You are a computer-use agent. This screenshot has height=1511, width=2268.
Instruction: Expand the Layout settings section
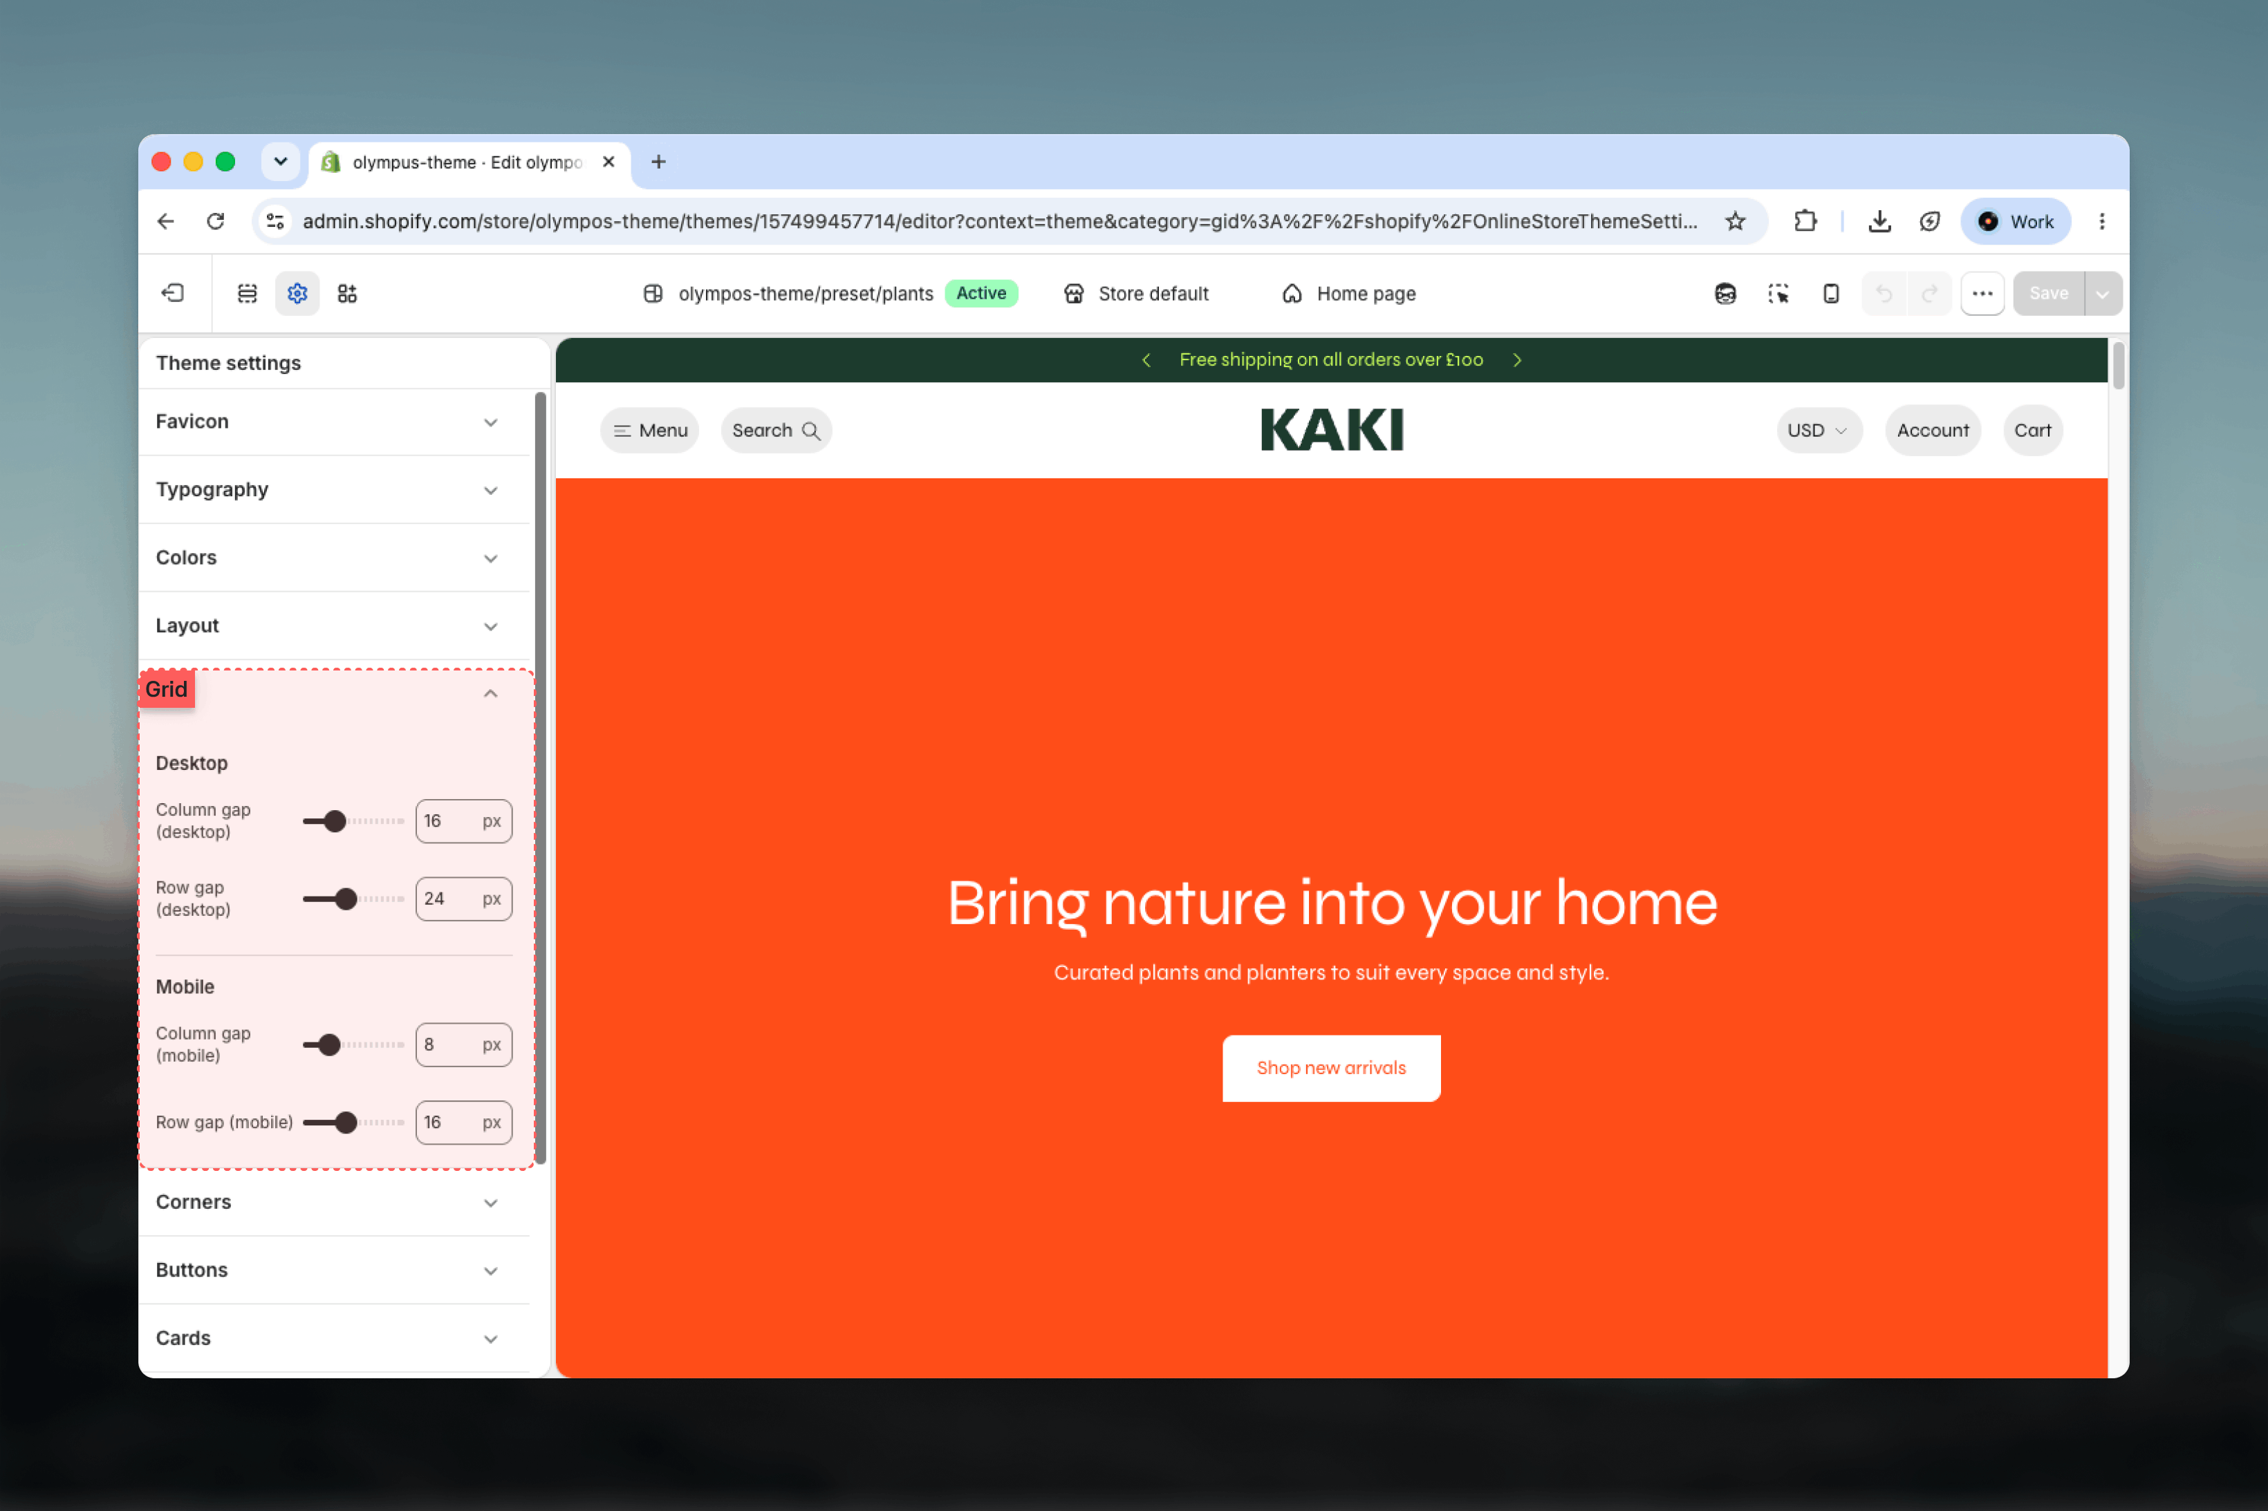coord(335,626)
